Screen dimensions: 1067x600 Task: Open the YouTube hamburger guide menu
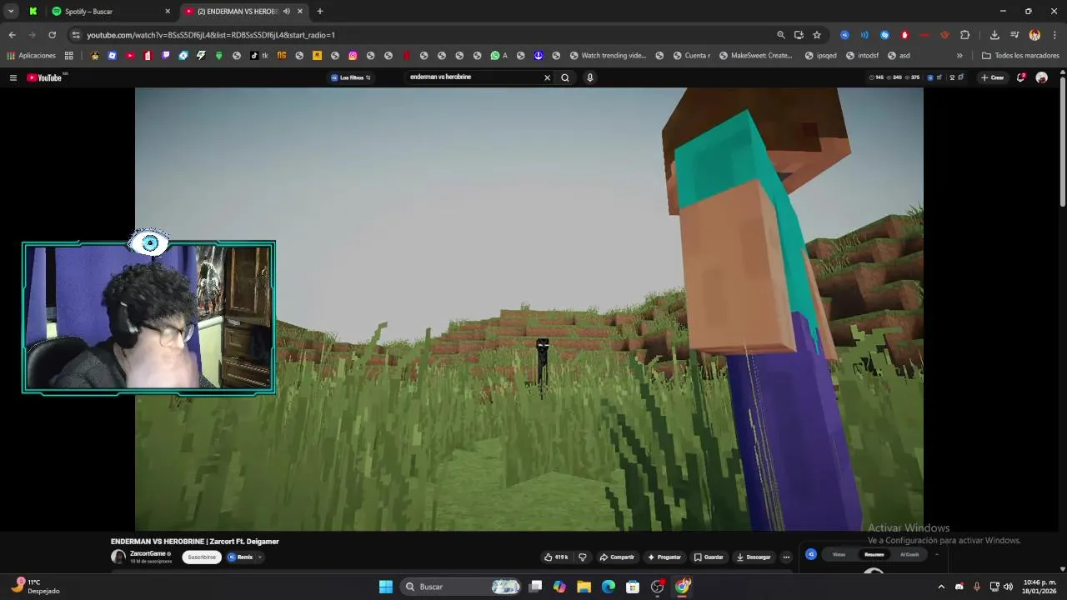coord(13,77)
